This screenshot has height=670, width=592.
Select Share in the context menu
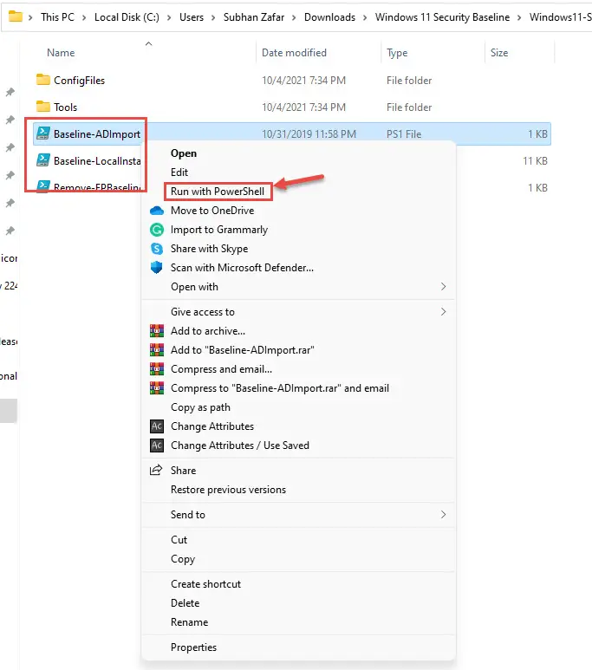tap(184, 471)
